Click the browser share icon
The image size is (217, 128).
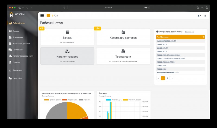tap(198, 8)
